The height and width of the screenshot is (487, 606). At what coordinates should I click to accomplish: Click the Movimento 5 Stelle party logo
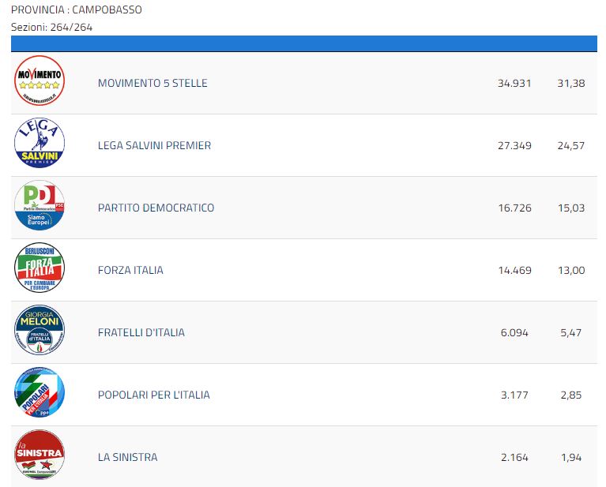(x=40, y=81)
